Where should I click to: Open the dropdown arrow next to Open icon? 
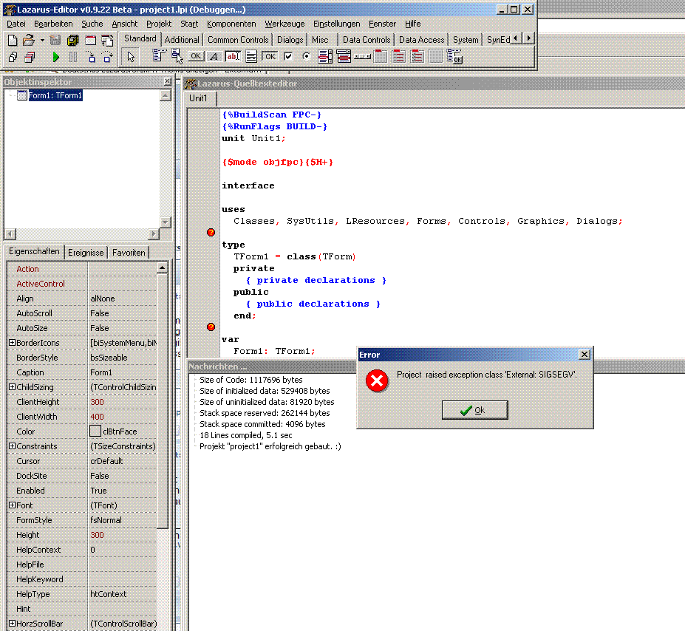(42, 40)
